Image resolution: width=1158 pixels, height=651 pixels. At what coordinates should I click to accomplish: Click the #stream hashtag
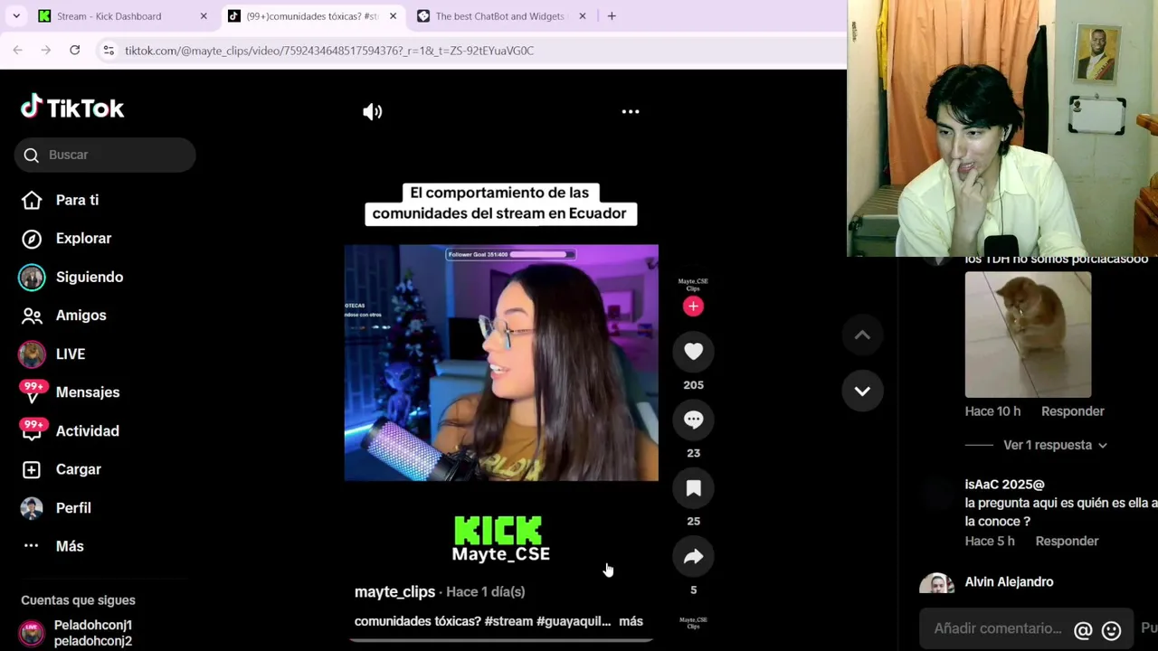(508, 621)
